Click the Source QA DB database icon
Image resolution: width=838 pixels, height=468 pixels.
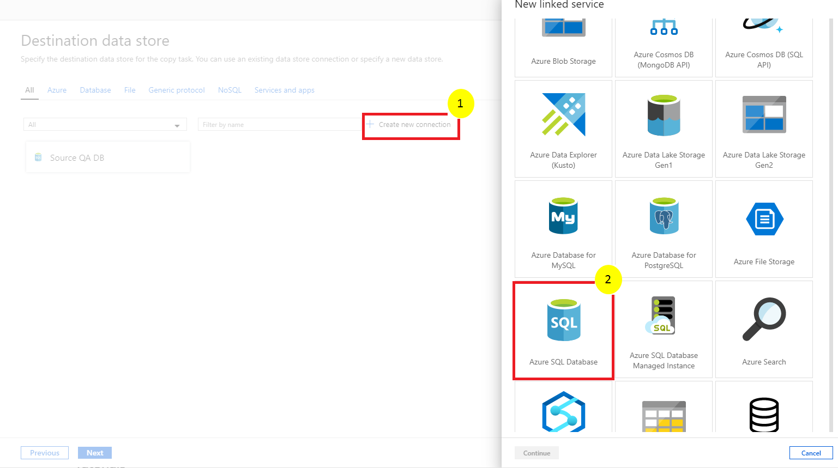(x=38, y=157)
